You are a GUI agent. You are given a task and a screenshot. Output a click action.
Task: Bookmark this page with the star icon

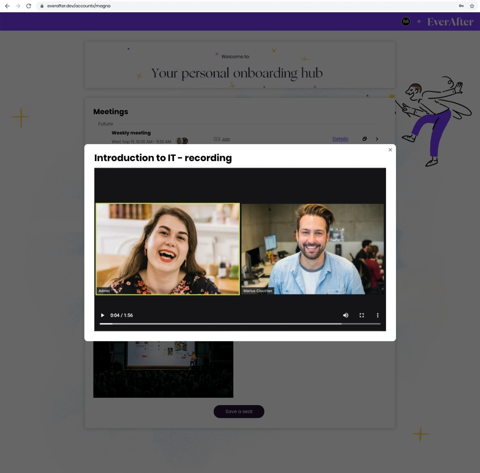click(x=472, y=6)
